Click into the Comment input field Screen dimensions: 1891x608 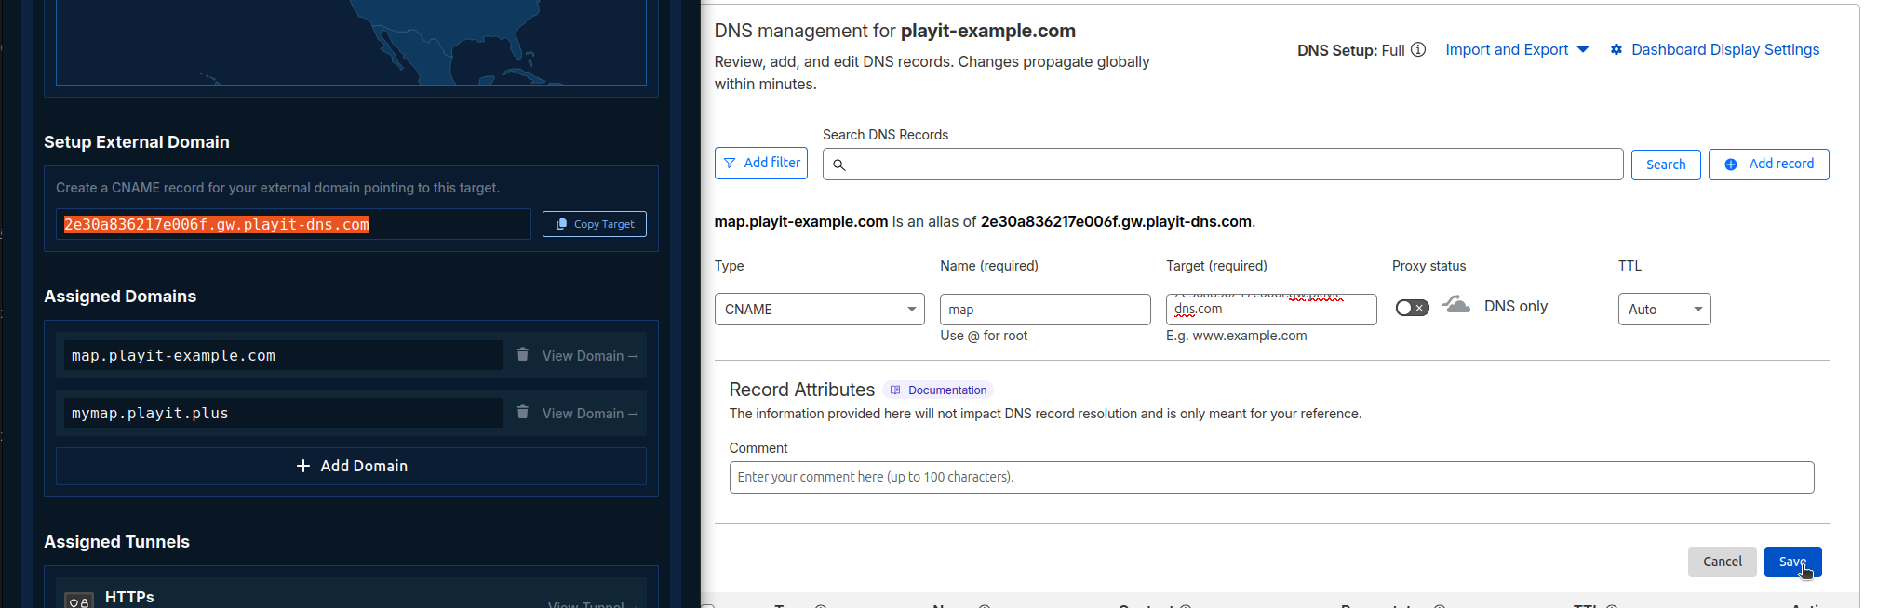(x=1271, y=477)
